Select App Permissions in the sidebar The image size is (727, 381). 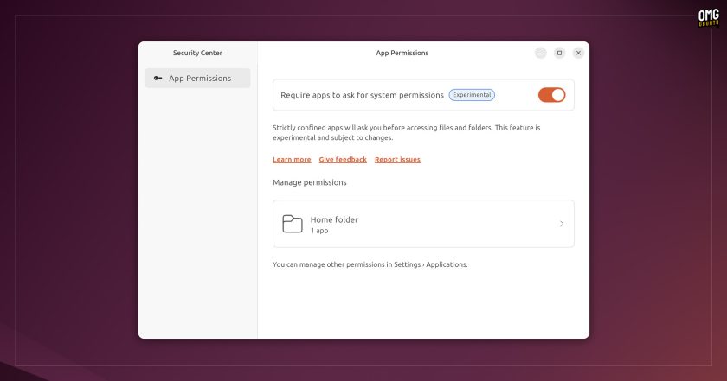tap(197, 79)
